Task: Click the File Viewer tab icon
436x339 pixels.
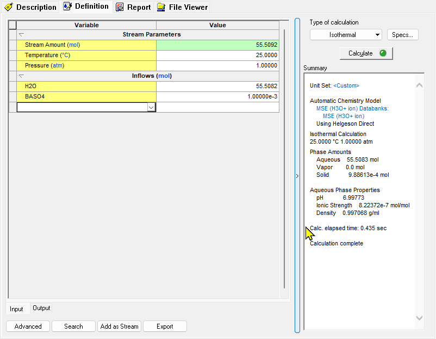Action: tap(161, 7)
